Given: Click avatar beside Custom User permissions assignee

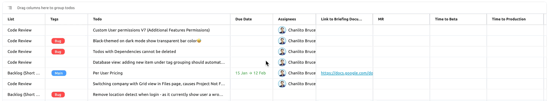Looking at the screenshot, I should tap(282, 30).
